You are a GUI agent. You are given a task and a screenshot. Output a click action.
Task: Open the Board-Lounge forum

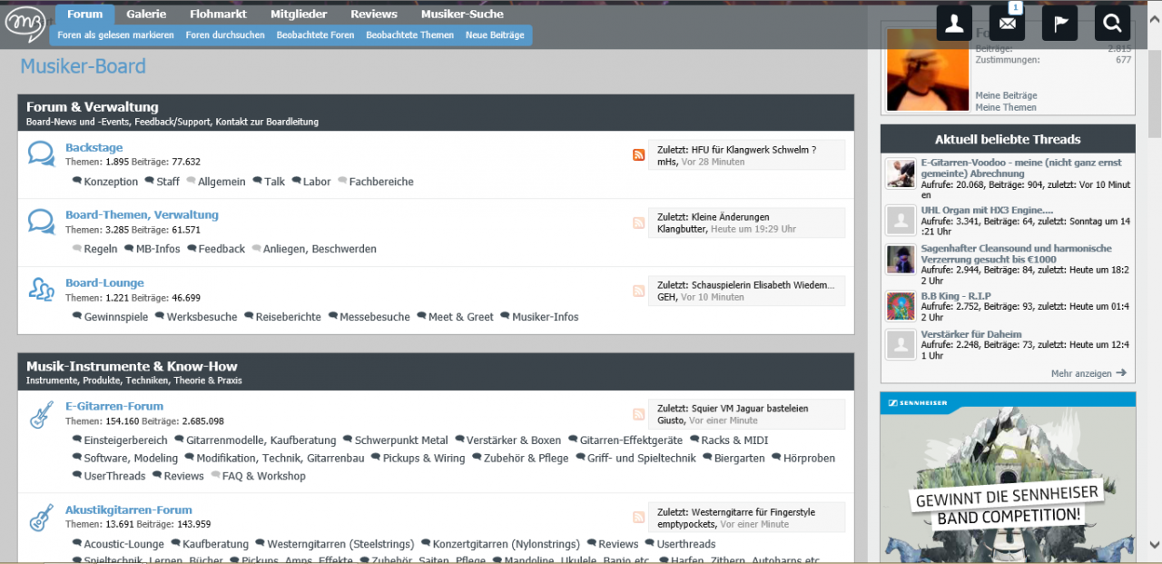[104, 282]
